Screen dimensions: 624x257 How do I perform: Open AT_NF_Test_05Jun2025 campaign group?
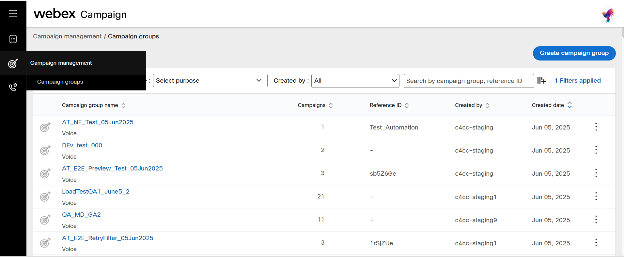(98, 122)
